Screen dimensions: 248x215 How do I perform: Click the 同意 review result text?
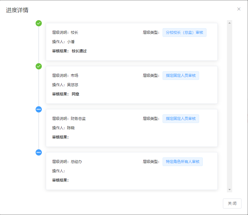(x=75, y=94)
